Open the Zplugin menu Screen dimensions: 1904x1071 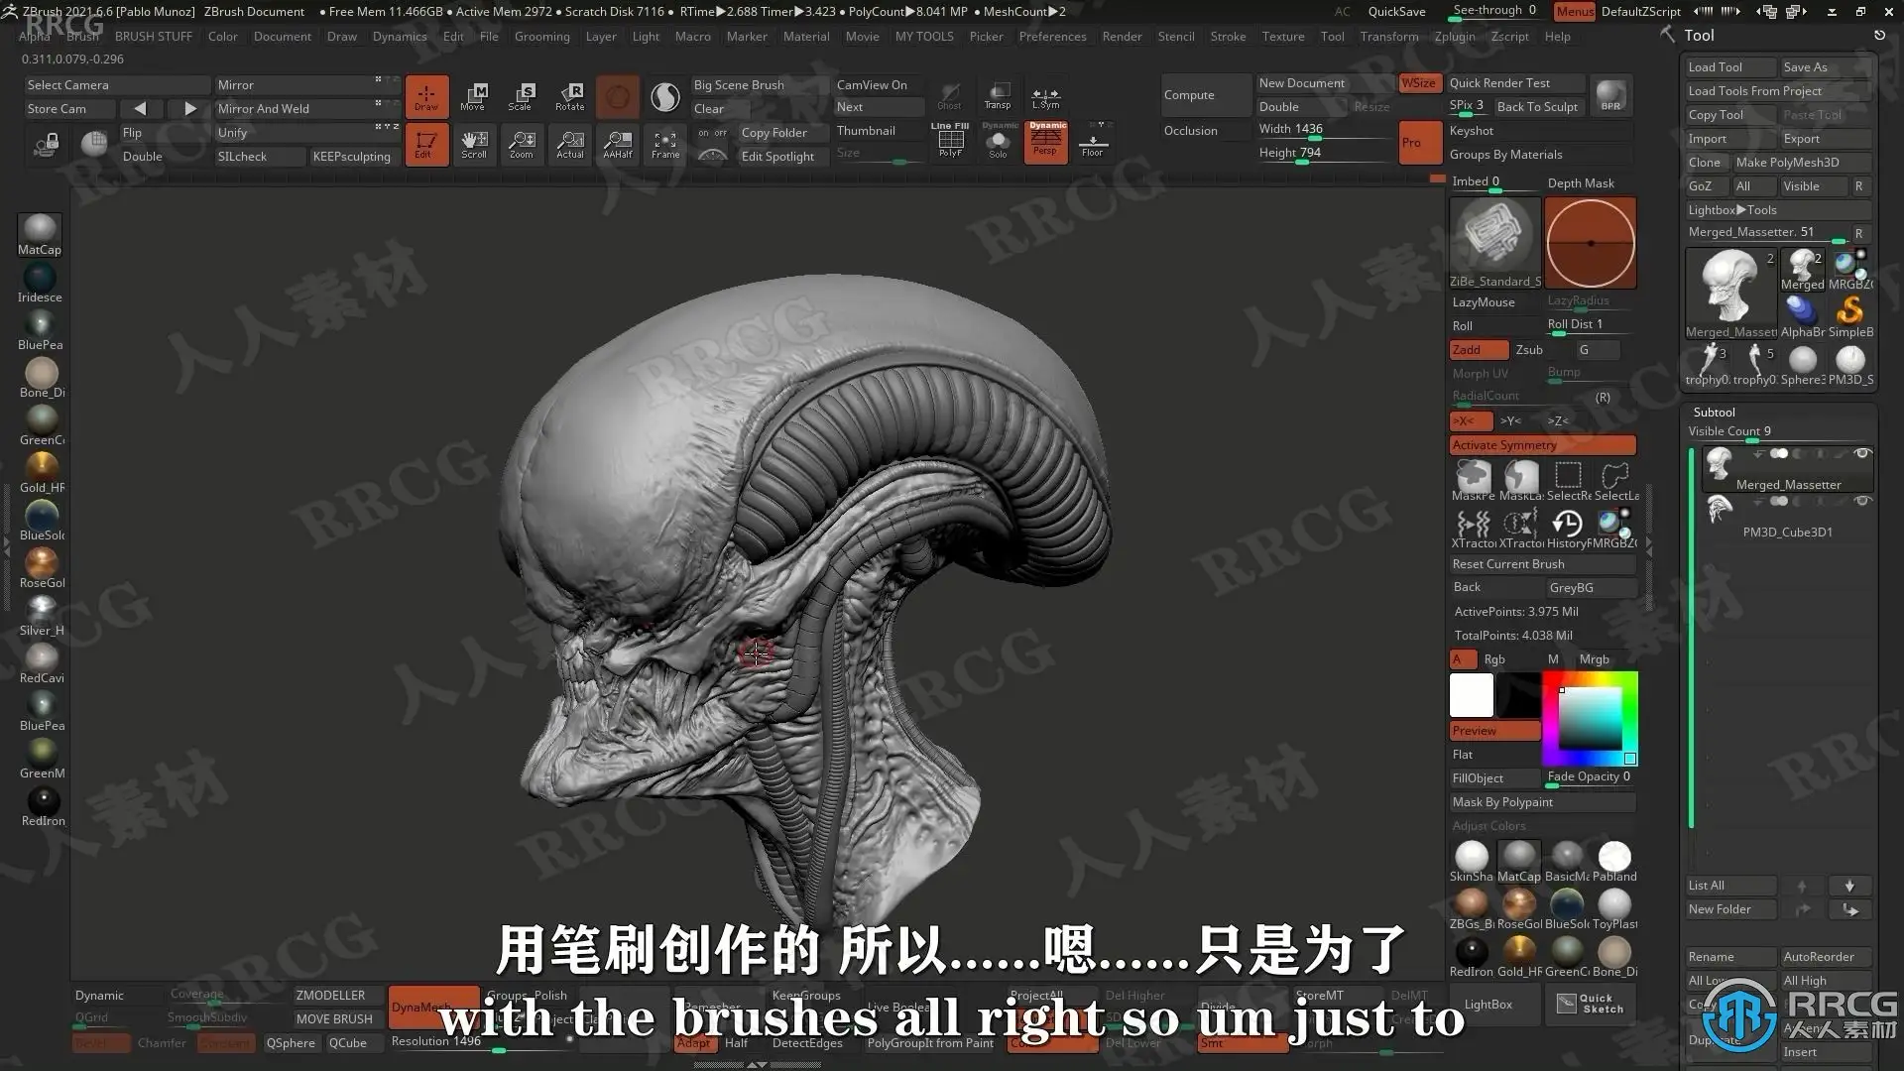1455,37
